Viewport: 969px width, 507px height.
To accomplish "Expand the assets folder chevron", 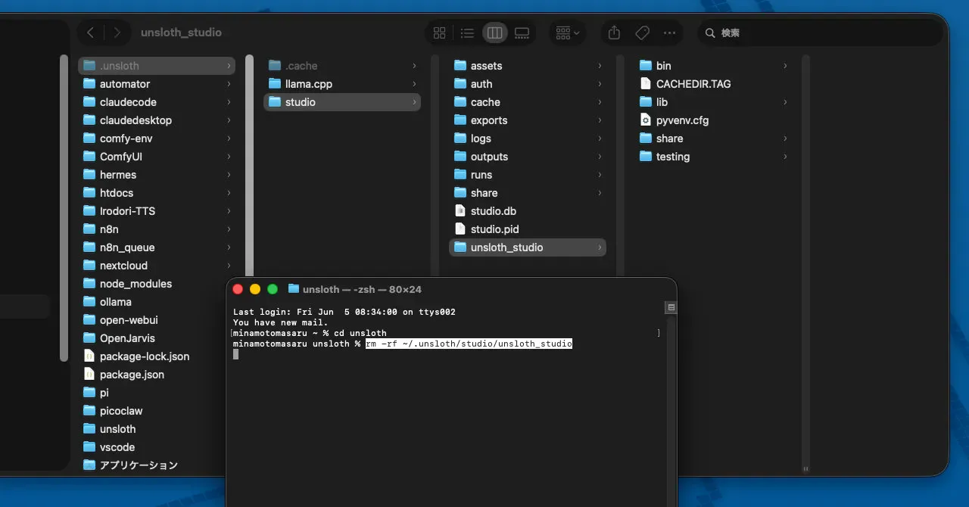I will point(600,66).
